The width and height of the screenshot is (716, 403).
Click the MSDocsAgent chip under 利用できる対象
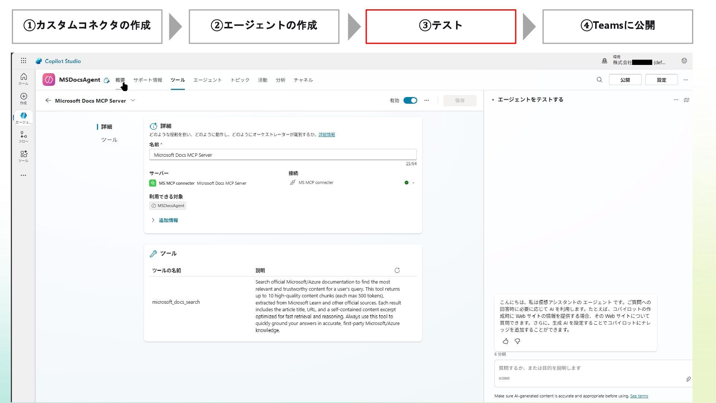[x=168, y=206]
